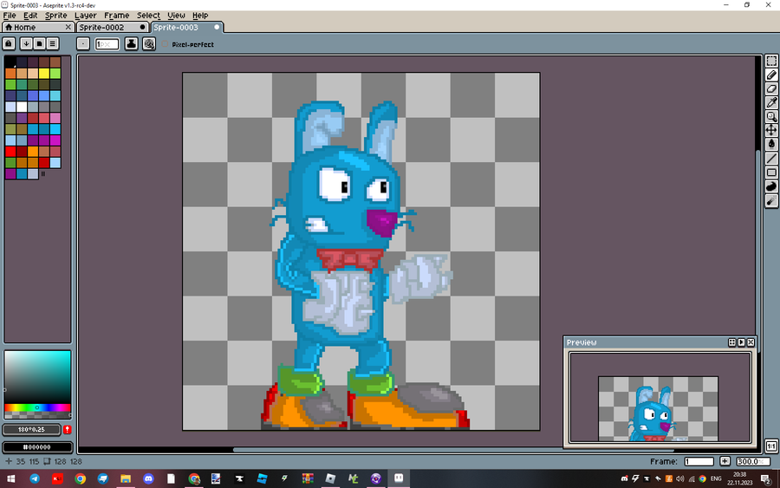Click the ENG language indicator
The image size is (780, 488).
(715, 478)
